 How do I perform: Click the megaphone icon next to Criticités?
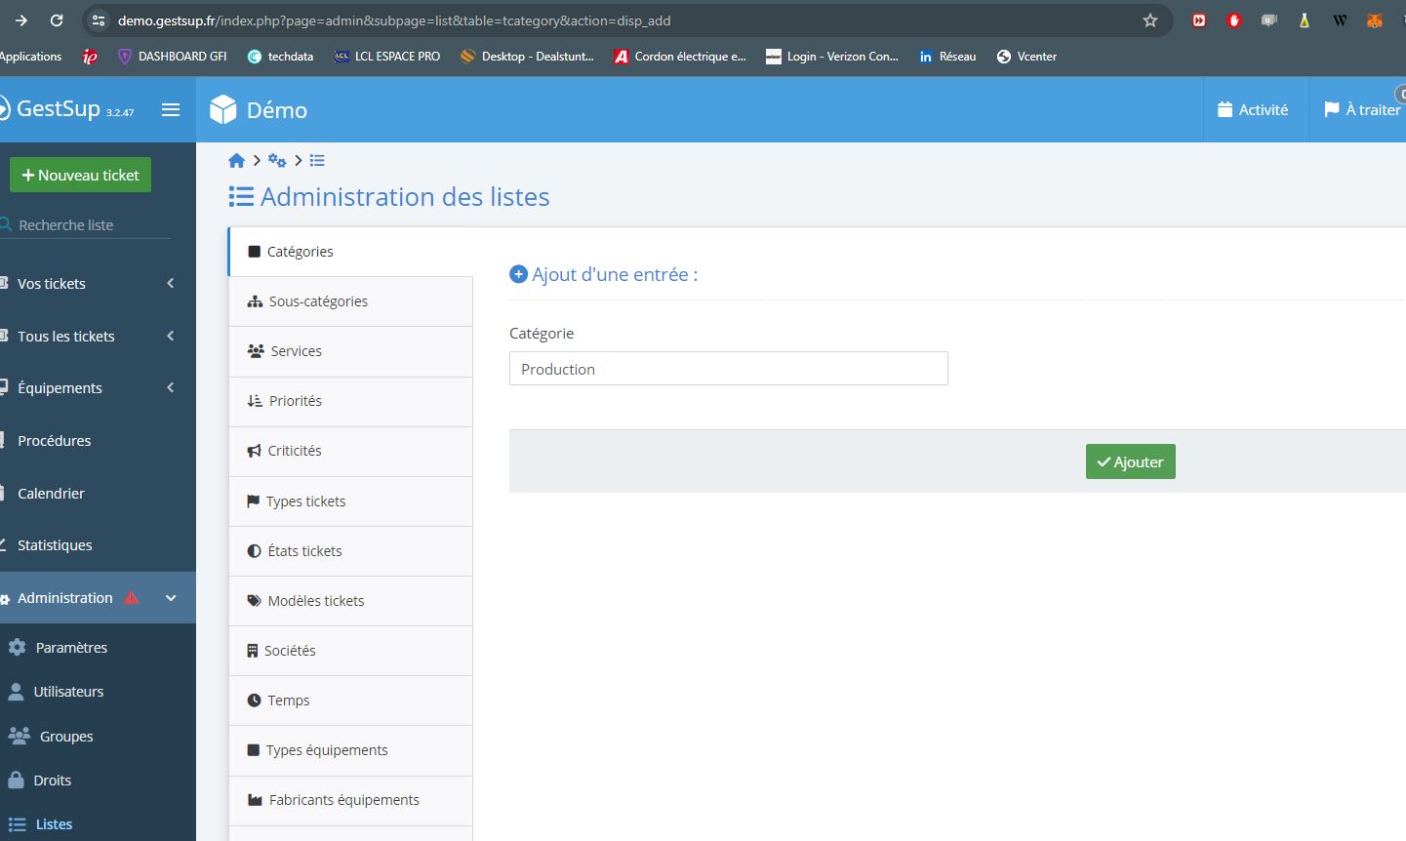[255, 451]
